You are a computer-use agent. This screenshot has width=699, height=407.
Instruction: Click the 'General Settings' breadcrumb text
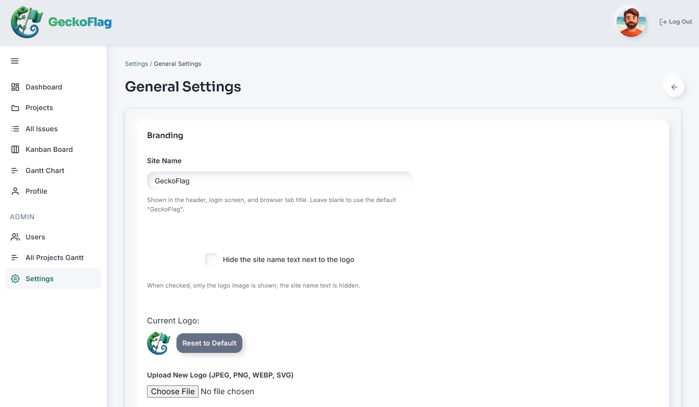click(177, 64)
